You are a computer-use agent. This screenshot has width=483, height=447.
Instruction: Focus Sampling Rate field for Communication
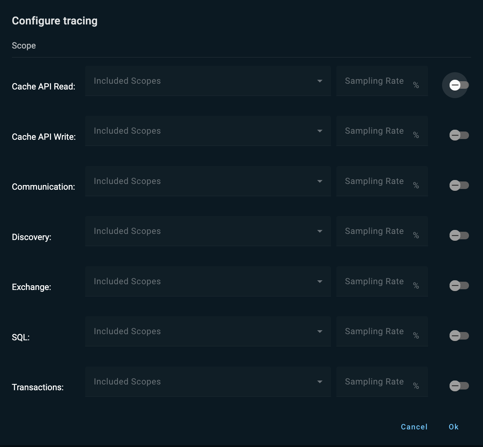click(x=382, y=181)
